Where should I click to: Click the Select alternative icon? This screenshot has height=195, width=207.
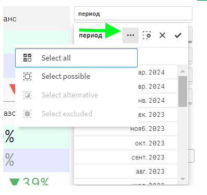[28, 95]
